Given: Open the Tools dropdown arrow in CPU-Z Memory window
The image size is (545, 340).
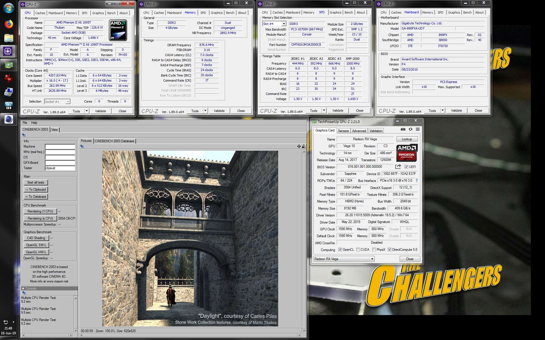Looking at the screenshot, I should click(205, 111).
